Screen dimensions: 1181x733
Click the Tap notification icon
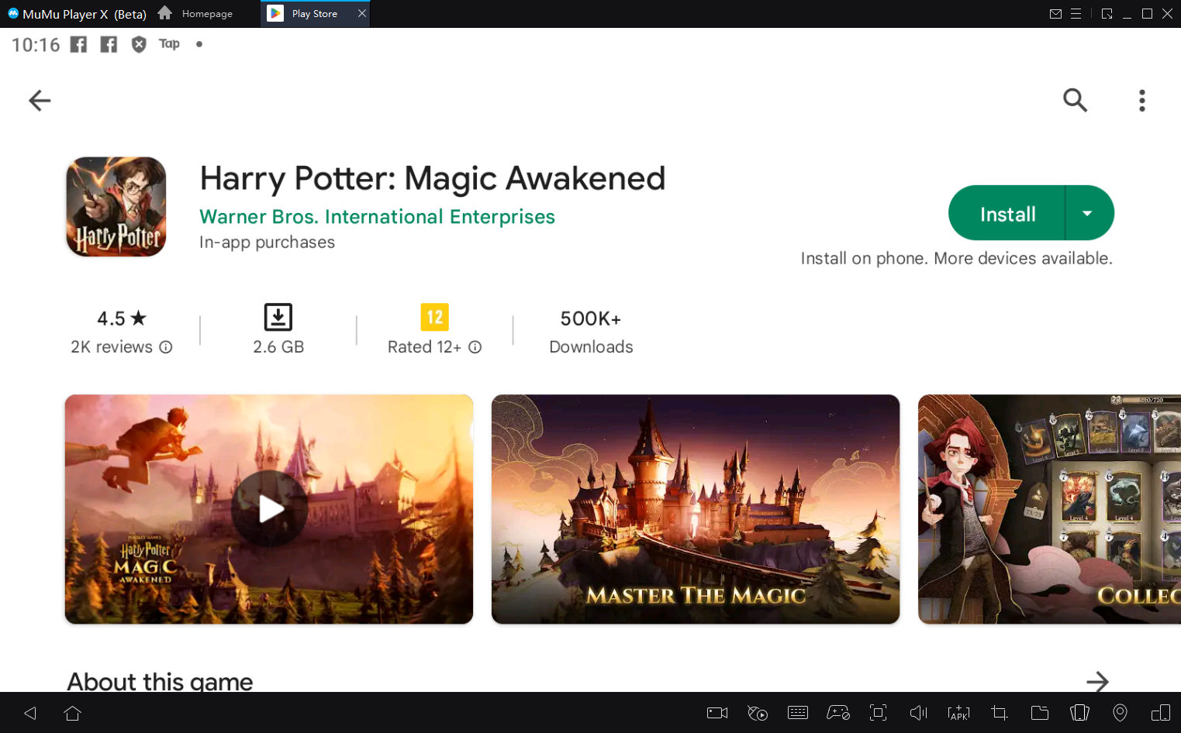click(169, 44)
